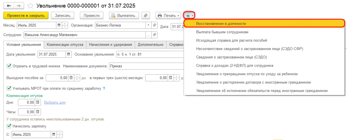Viewport: 347px width, 140px height.
Task: Toggle the Начислить зарплату checkbox
Action: point(9,126)
